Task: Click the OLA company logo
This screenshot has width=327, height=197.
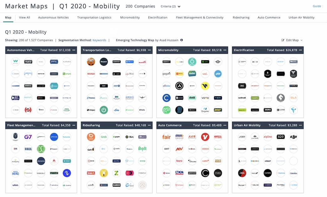Action: 129,137
